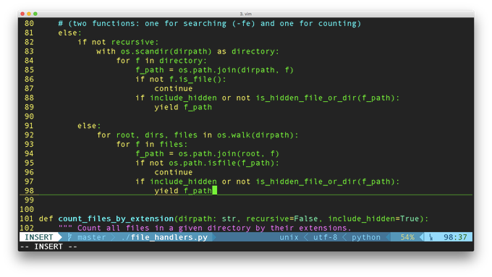Click 'is_hidden_file_or_dir(f_path)' on line 97
This screenshot has width=492, height=277.
325,182
